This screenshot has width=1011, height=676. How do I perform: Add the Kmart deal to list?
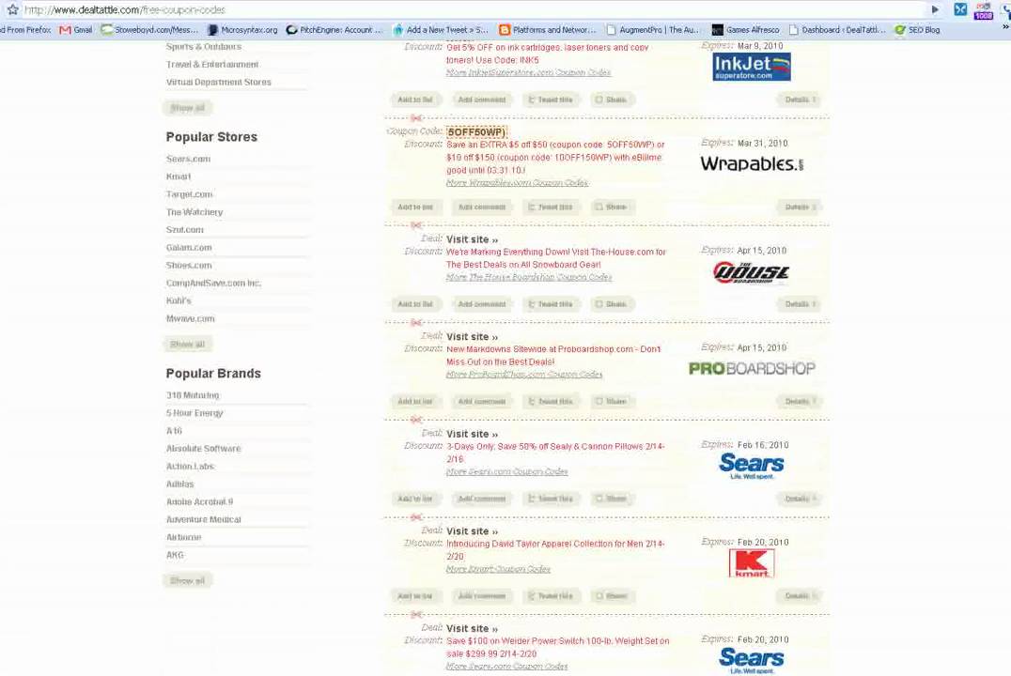[x=415, y=596]
